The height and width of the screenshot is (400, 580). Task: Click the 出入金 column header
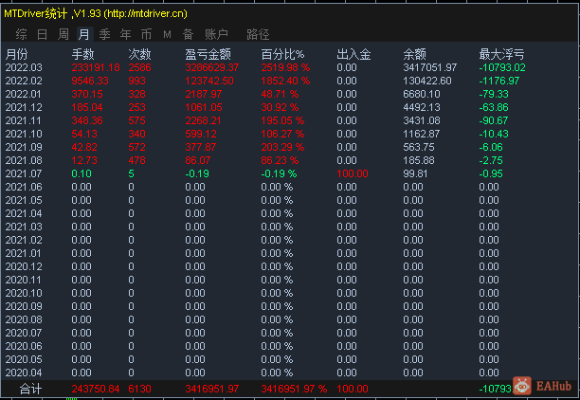point(353,54)
